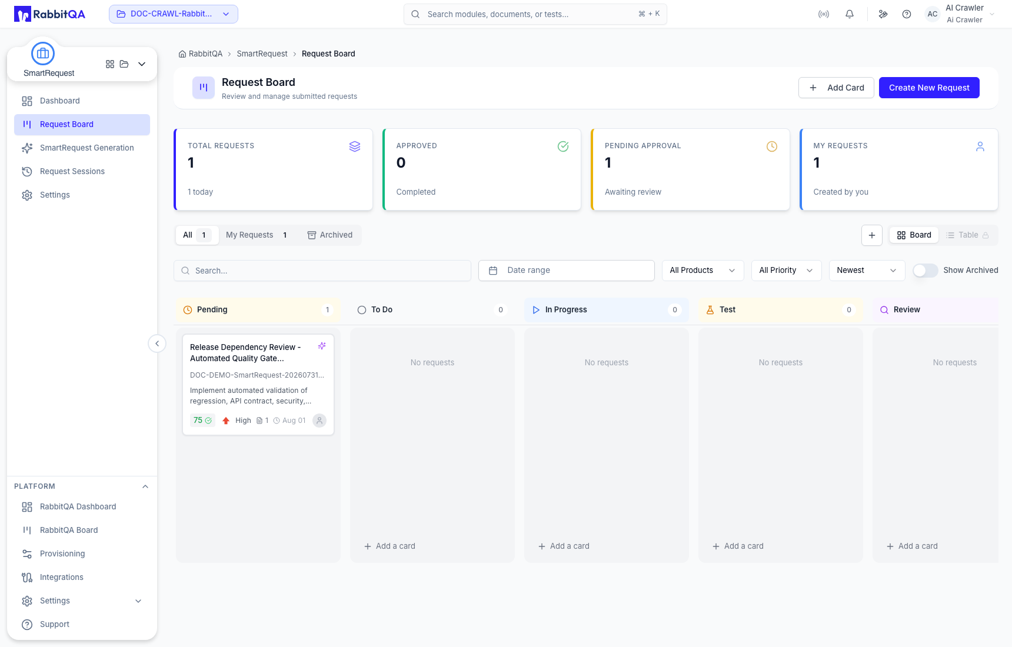Add a card in the To Do column
Screen dimensions: 1012x647
pos(390,546)
